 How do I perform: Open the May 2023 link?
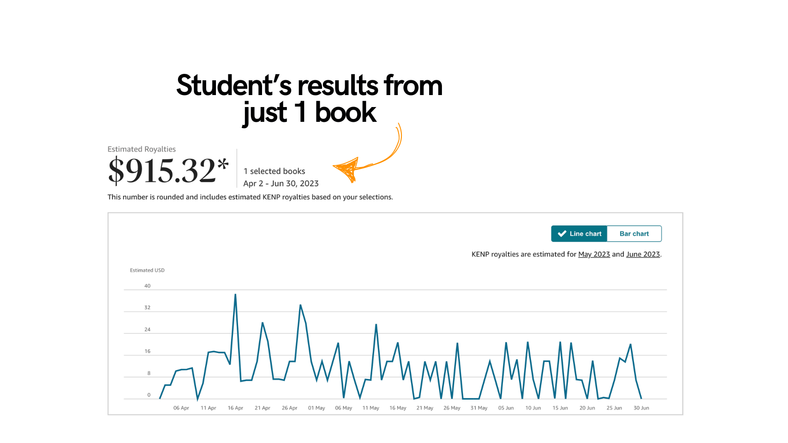(594, 254)
